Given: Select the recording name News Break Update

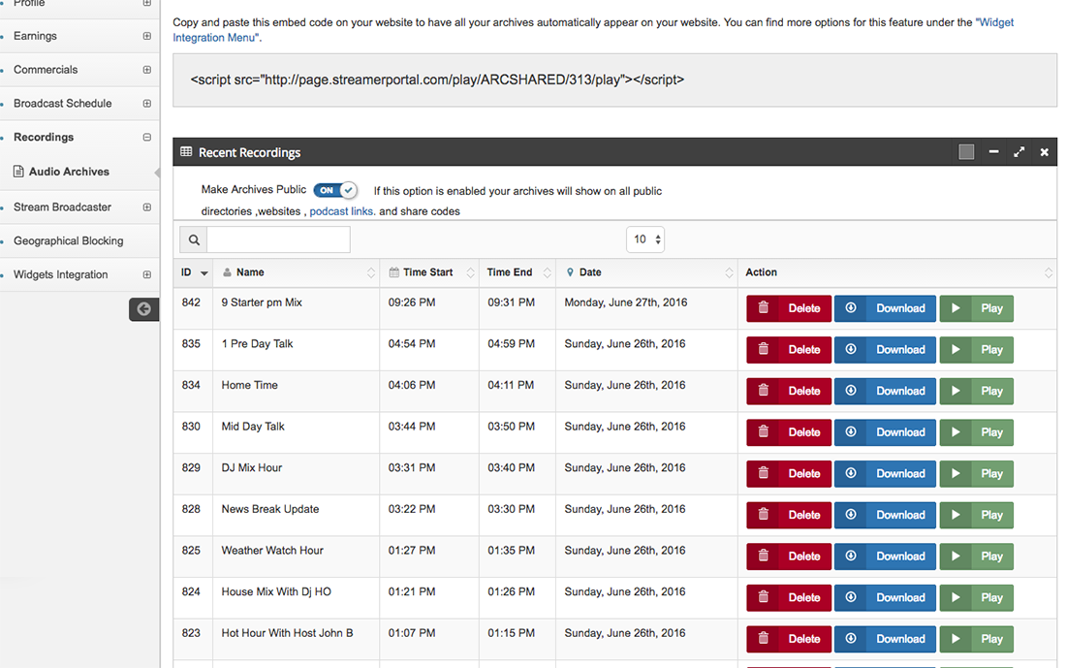Looking at the screenshot, I should click(x=270, y=509).
